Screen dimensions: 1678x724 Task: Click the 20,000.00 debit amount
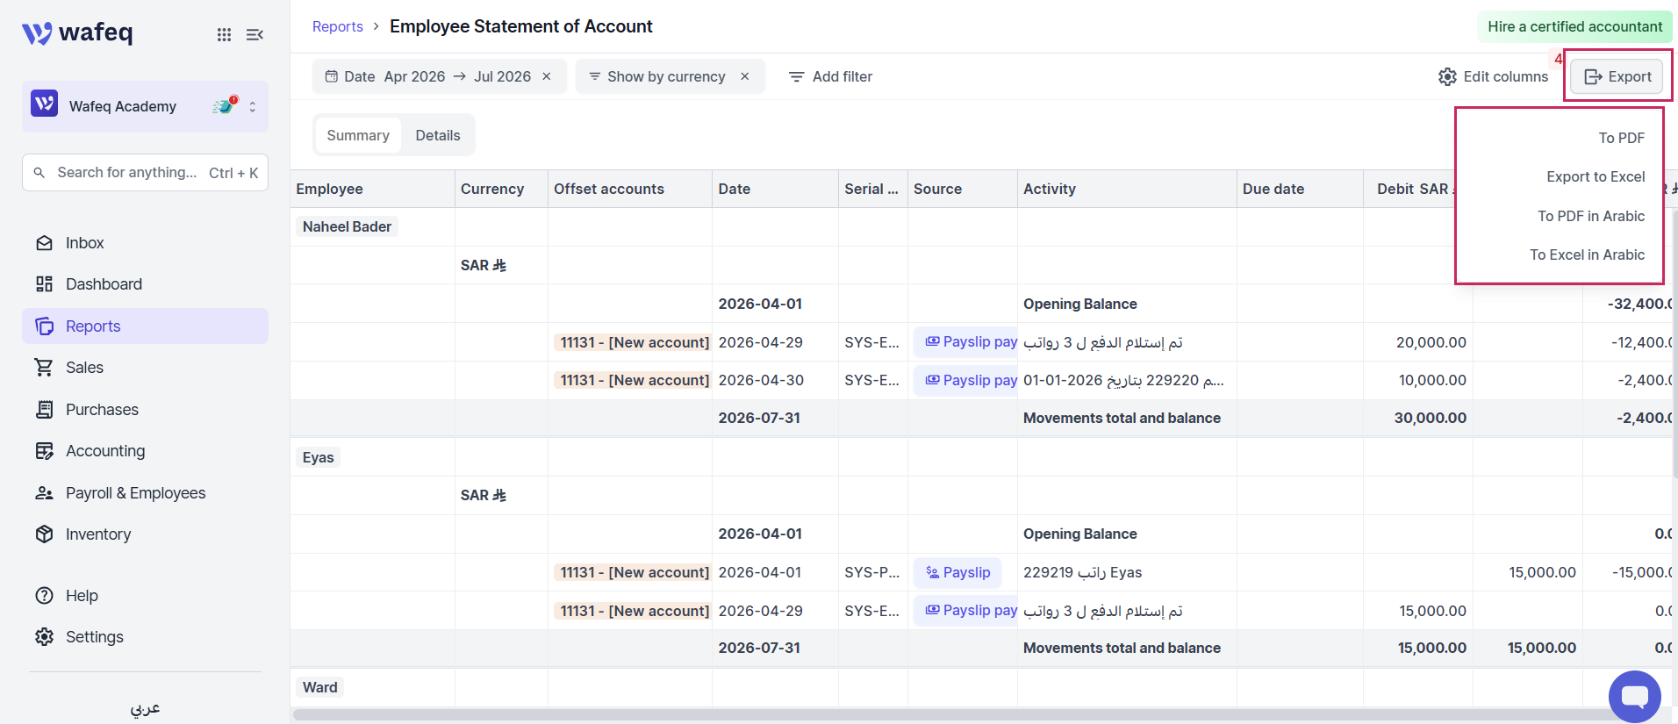tap(1431, 342)
